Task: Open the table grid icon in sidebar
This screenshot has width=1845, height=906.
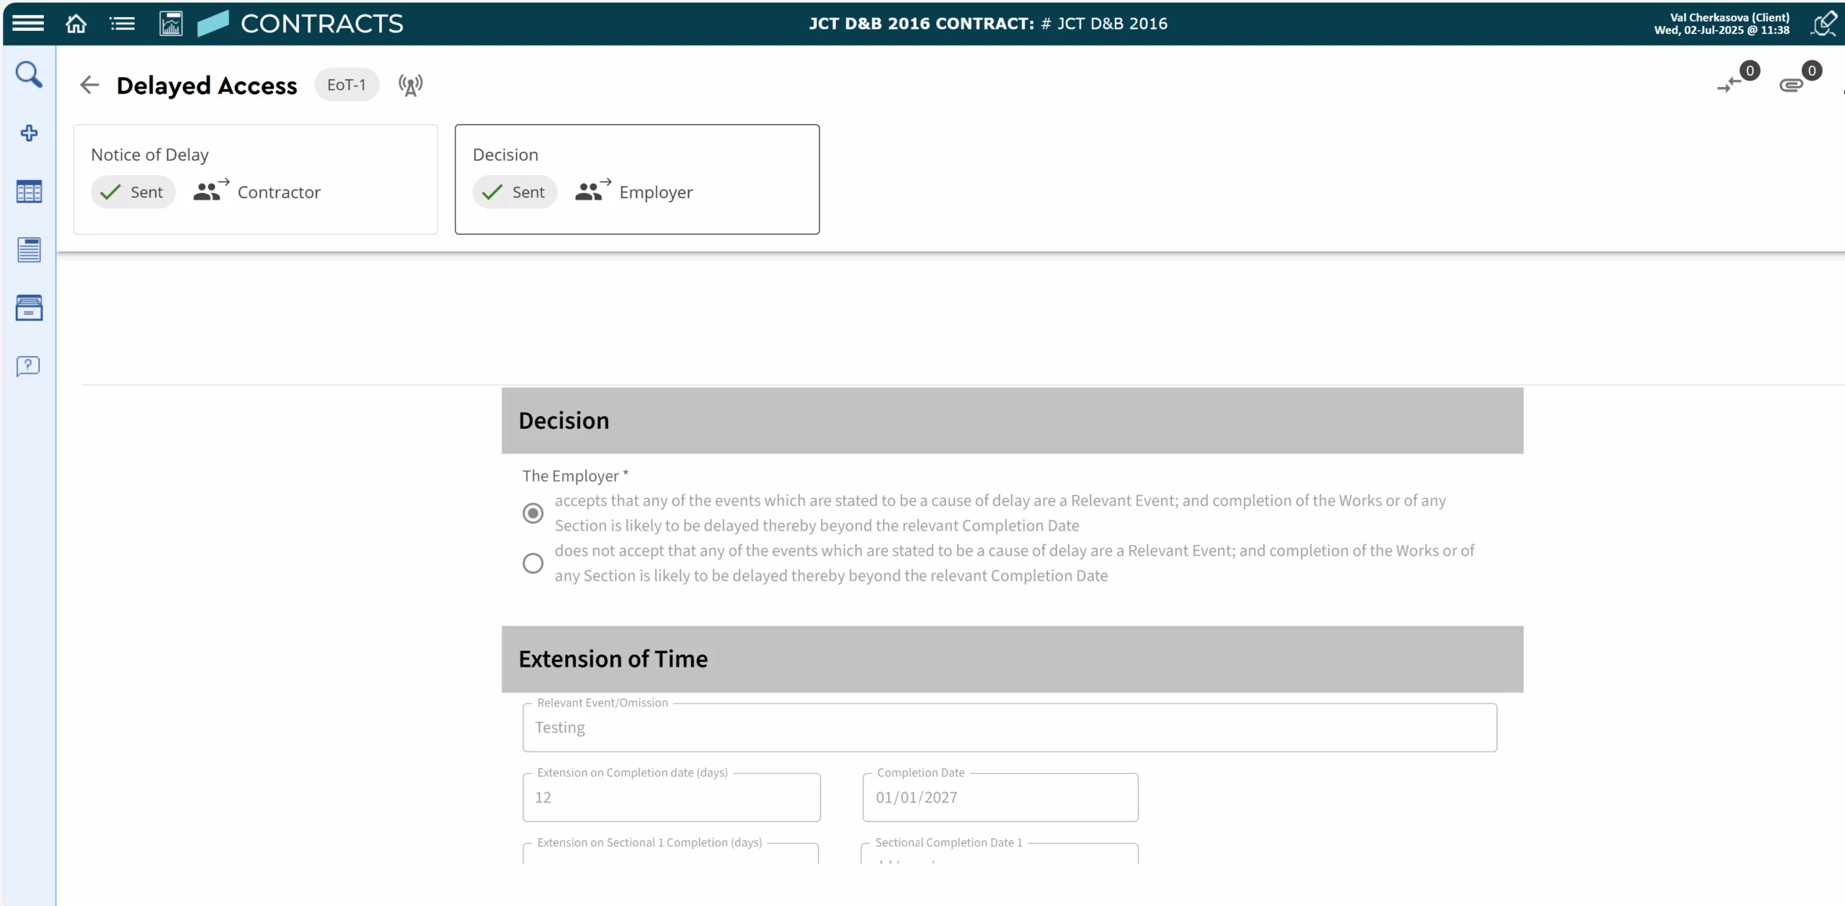Action: click(29, 192)
